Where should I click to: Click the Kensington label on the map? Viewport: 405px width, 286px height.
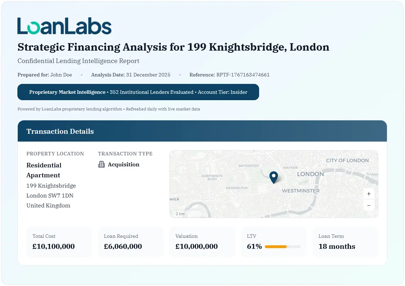(x=237, y=188)
